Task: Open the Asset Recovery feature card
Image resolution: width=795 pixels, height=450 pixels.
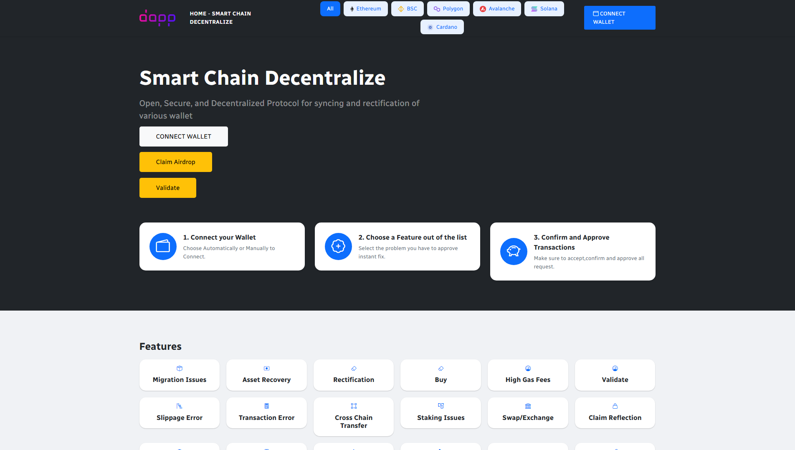Action: 266,375
